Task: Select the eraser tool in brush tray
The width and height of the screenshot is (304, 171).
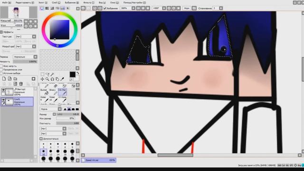Action: tap(56, 86)
